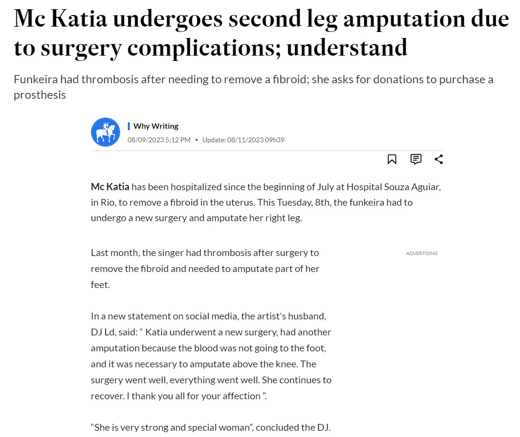Click the blue bar beside Why Writing
520x437 pixels.
pos(129,126)
